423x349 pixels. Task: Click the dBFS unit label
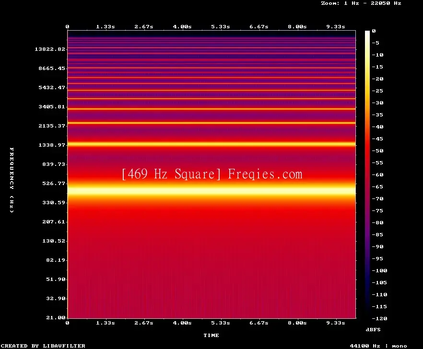point(373,329)
